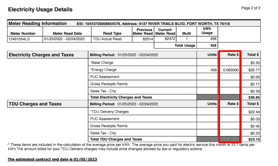
Task: Select the Total Electricity Charges and Taxes row
Action: (x=121, y=97)
